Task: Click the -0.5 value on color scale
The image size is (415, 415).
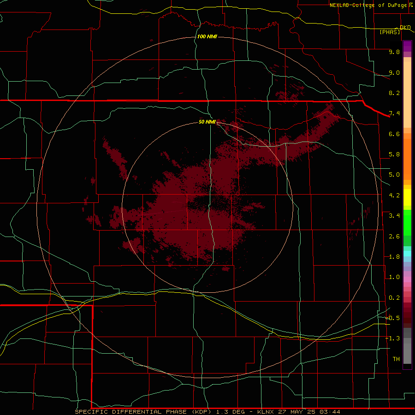Action: point(393,318)
